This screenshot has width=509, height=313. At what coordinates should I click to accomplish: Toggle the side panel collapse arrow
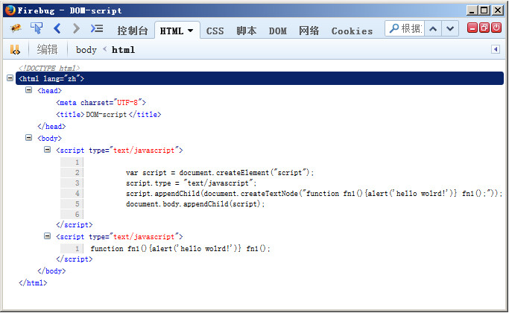point(495,50)
